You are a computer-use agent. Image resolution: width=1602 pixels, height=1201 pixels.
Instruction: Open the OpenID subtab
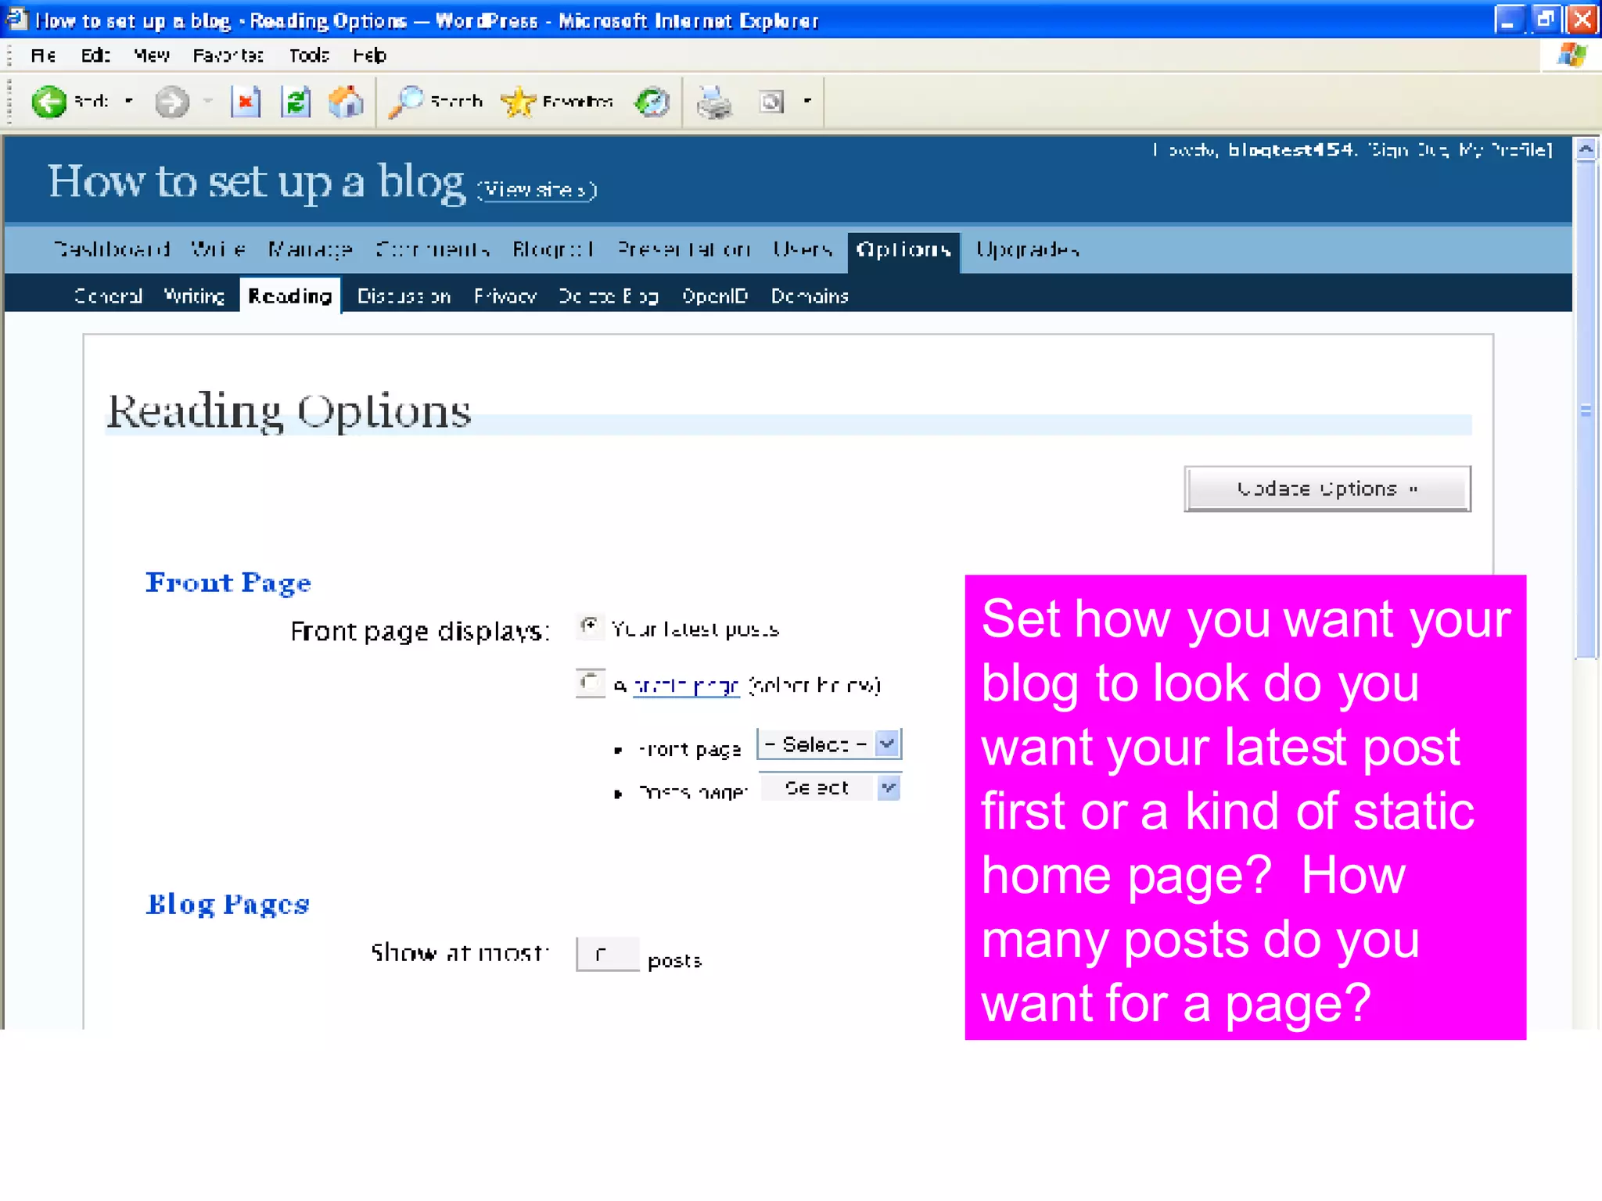click(715, 296)
